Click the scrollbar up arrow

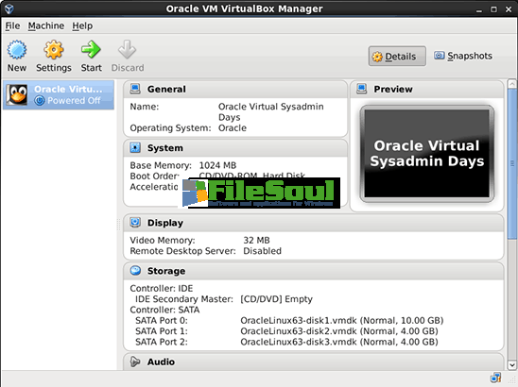(512, 84)
